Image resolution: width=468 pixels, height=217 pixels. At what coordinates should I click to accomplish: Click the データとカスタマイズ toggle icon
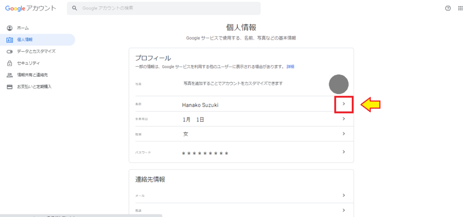coord(10,52)
